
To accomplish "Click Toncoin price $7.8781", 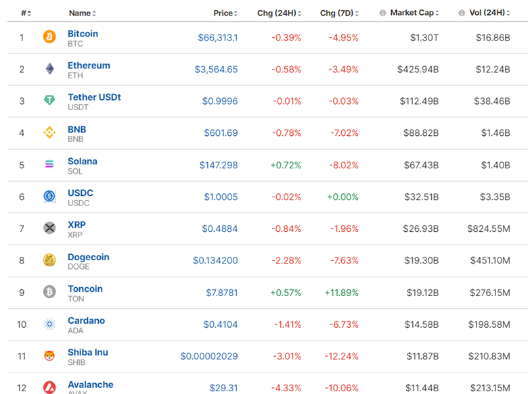I will point(222,293).
